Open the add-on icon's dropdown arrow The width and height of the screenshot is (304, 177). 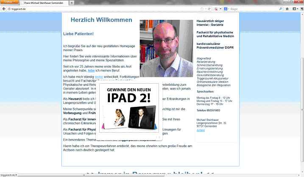point(220,9)
